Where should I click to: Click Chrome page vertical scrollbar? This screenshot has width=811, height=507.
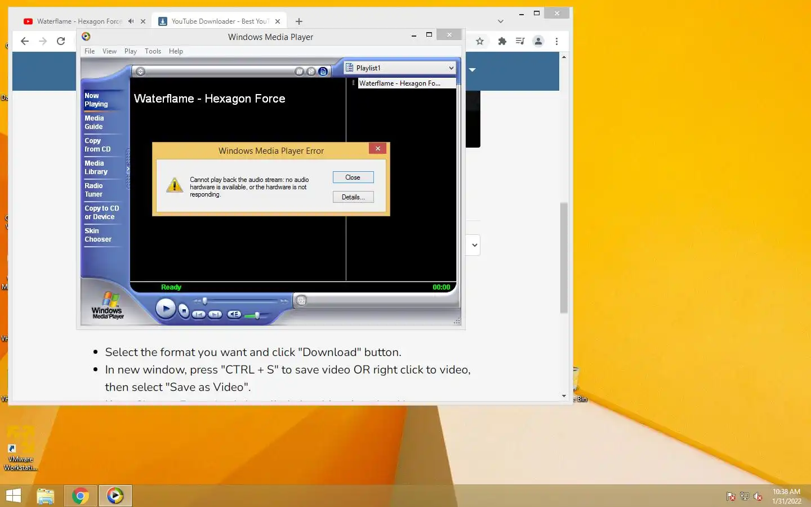tap(564, 257)
